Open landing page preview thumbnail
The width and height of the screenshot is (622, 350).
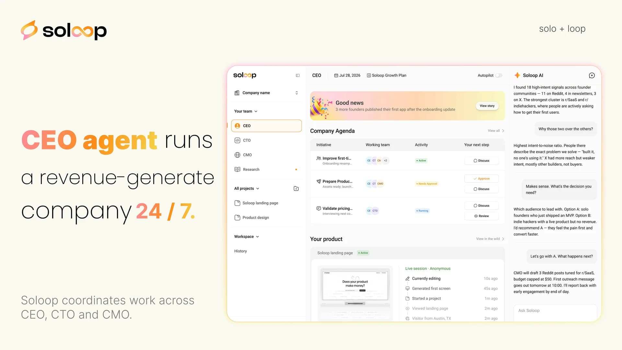[355, 293]
